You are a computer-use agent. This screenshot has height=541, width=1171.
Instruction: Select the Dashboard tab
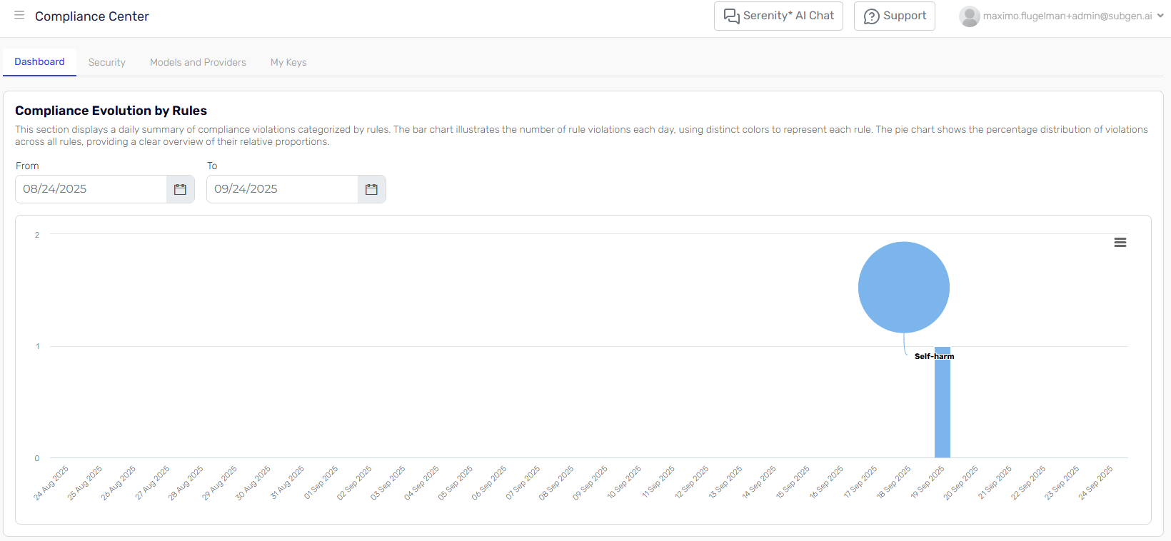(x=39, y=61)
